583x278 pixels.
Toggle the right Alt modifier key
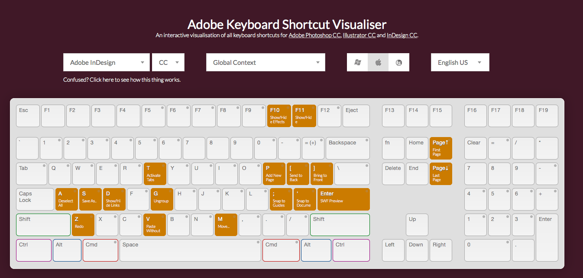tap(316, 250)
